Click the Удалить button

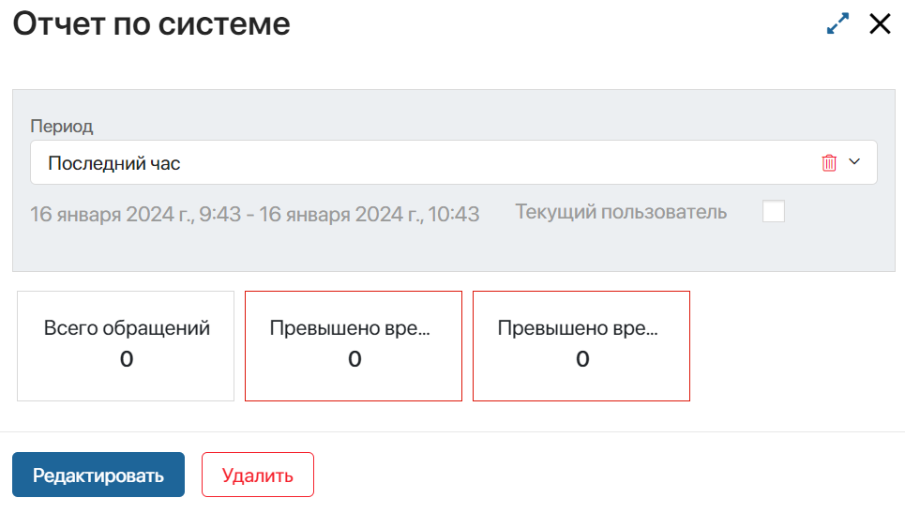tap(257, 475)
